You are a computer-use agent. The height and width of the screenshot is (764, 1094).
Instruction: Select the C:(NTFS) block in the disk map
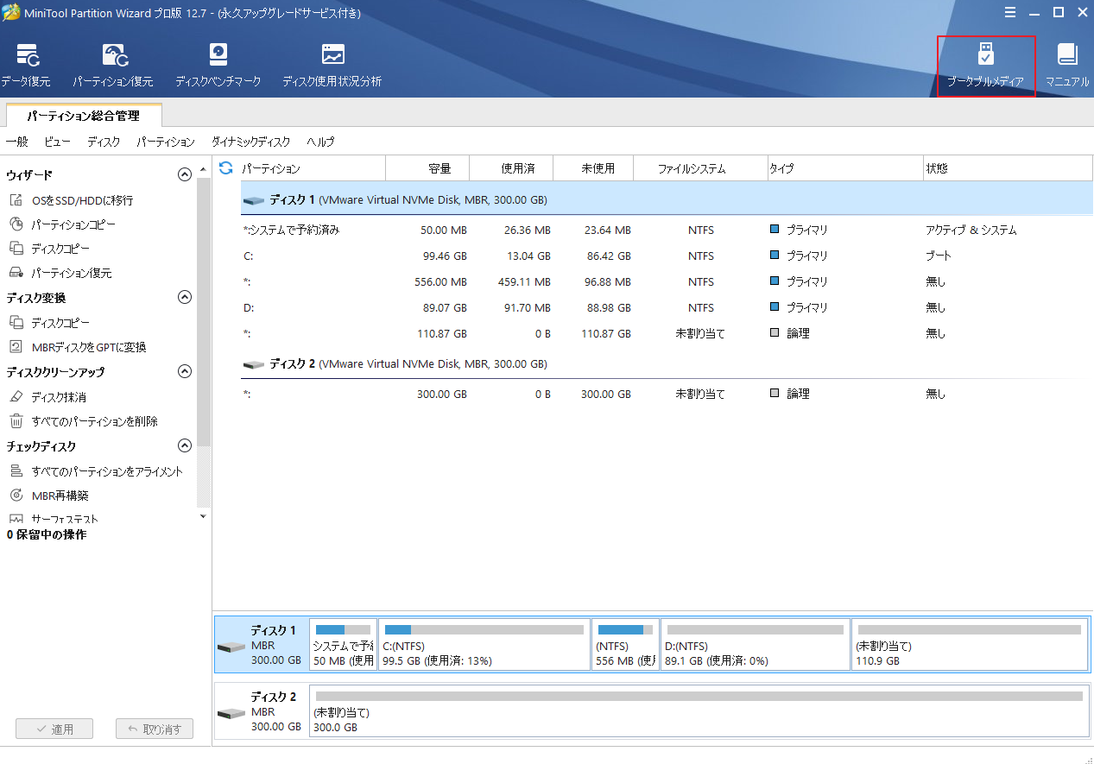click(484, 645)
